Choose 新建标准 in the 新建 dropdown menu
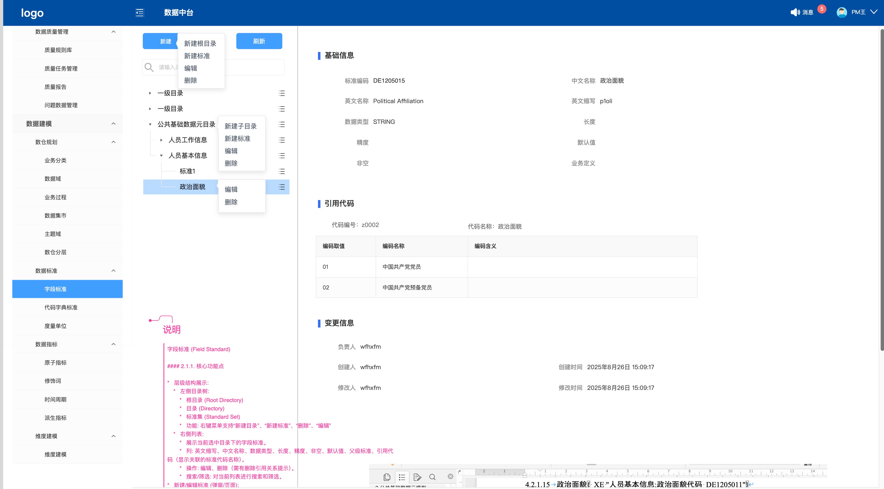The width and height of the screenshot is (884, 489). 197,56
